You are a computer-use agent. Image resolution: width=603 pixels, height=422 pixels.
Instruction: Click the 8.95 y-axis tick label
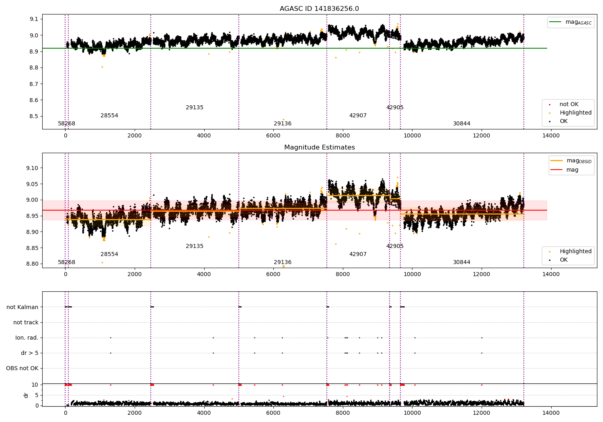click(32, 216)
